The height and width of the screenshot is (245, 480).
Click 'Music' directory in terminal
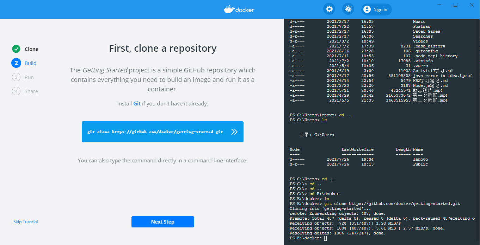[x=419, y=21]
